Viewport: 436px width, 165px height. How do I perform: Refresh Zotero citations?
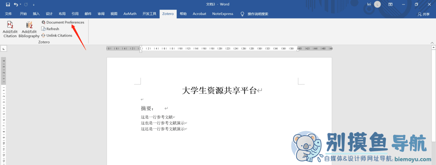point(52,29)
